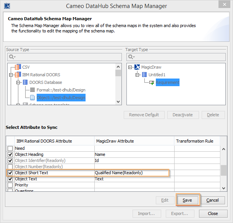Click the Transformation Rule column header
The image size is (233, 223).
click(x=194, y=141)
